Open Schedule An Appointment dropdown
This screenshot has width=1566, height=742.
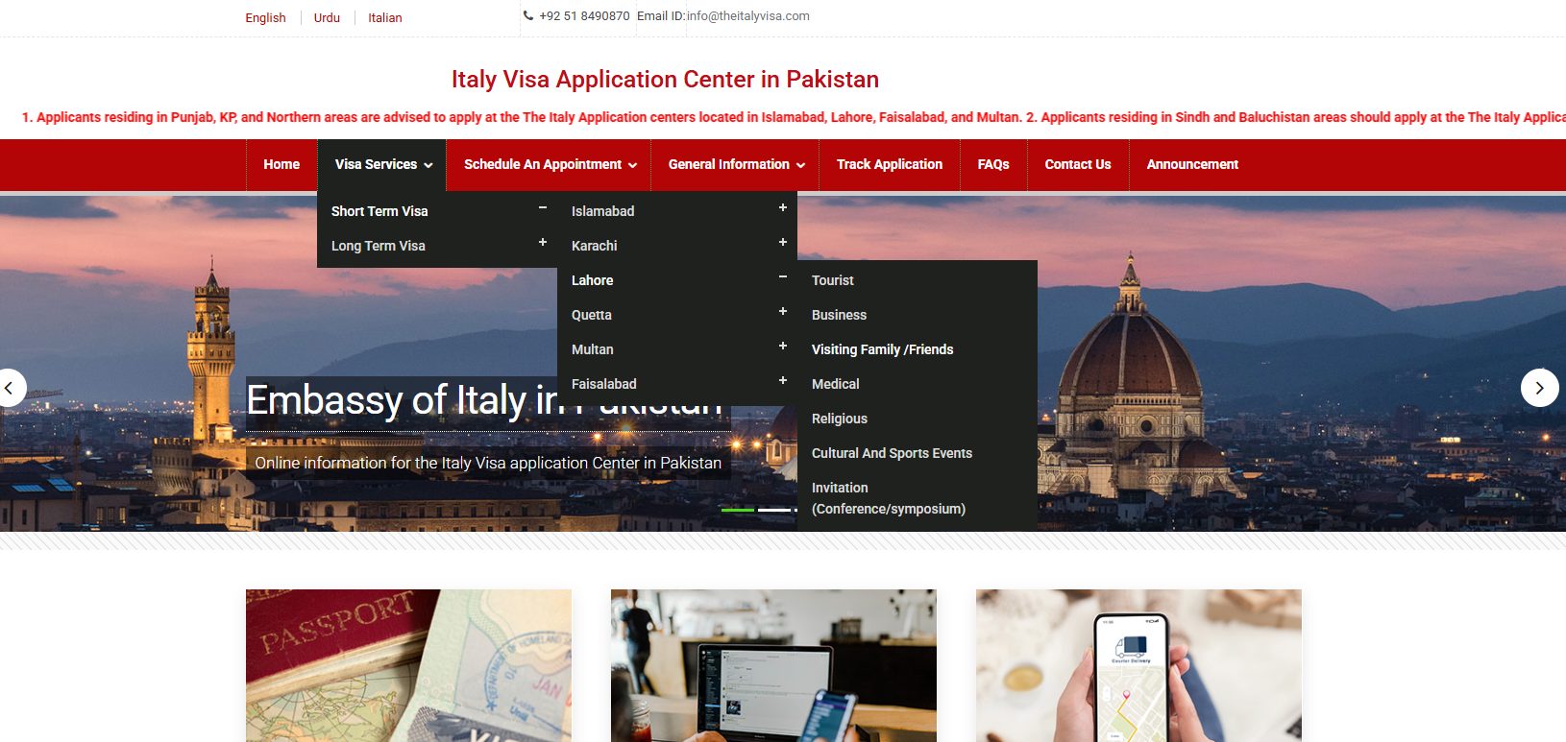point(550,165)
